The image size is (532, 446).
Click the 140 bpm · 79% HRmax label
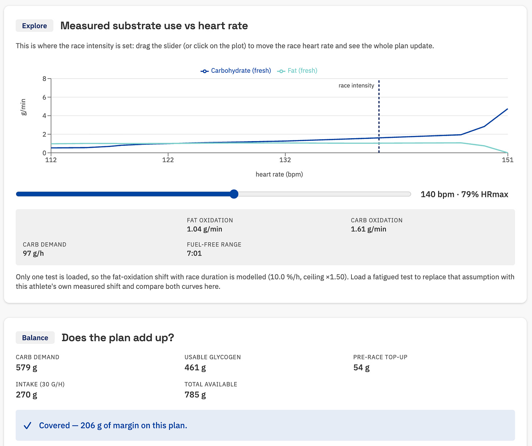coord(464,194)
